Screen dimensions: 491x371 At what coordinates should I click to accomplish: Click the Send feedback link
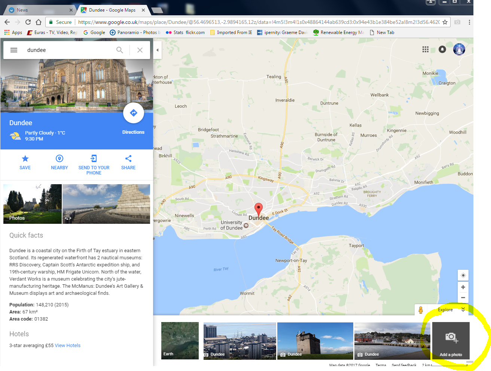(404, 365)
